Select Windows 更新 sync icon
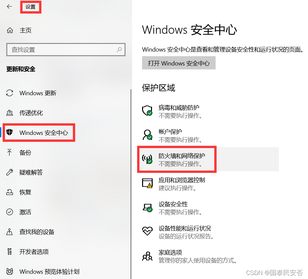This screenshot has width=308, height=279. tap(10, 93)
